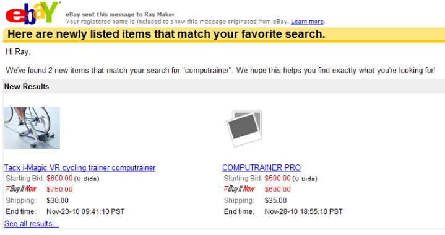Open the Learn more link
Screen dimensions: 445x235
[x=307, y=22]
